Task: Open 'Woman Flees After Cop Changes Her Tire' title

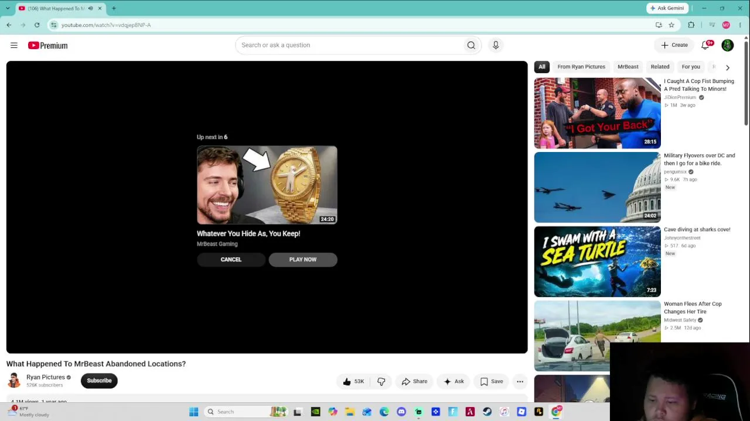Action: (693, 308)
